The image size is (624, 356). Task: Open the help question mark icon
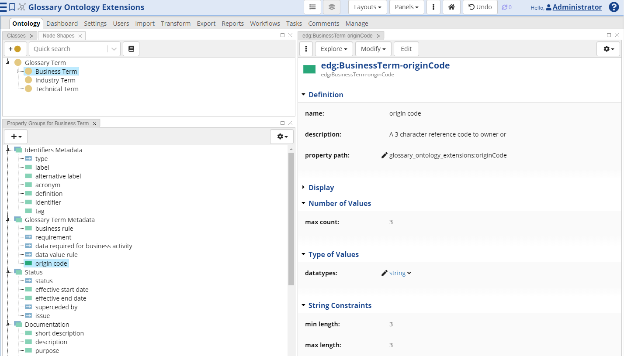[614, 7]
